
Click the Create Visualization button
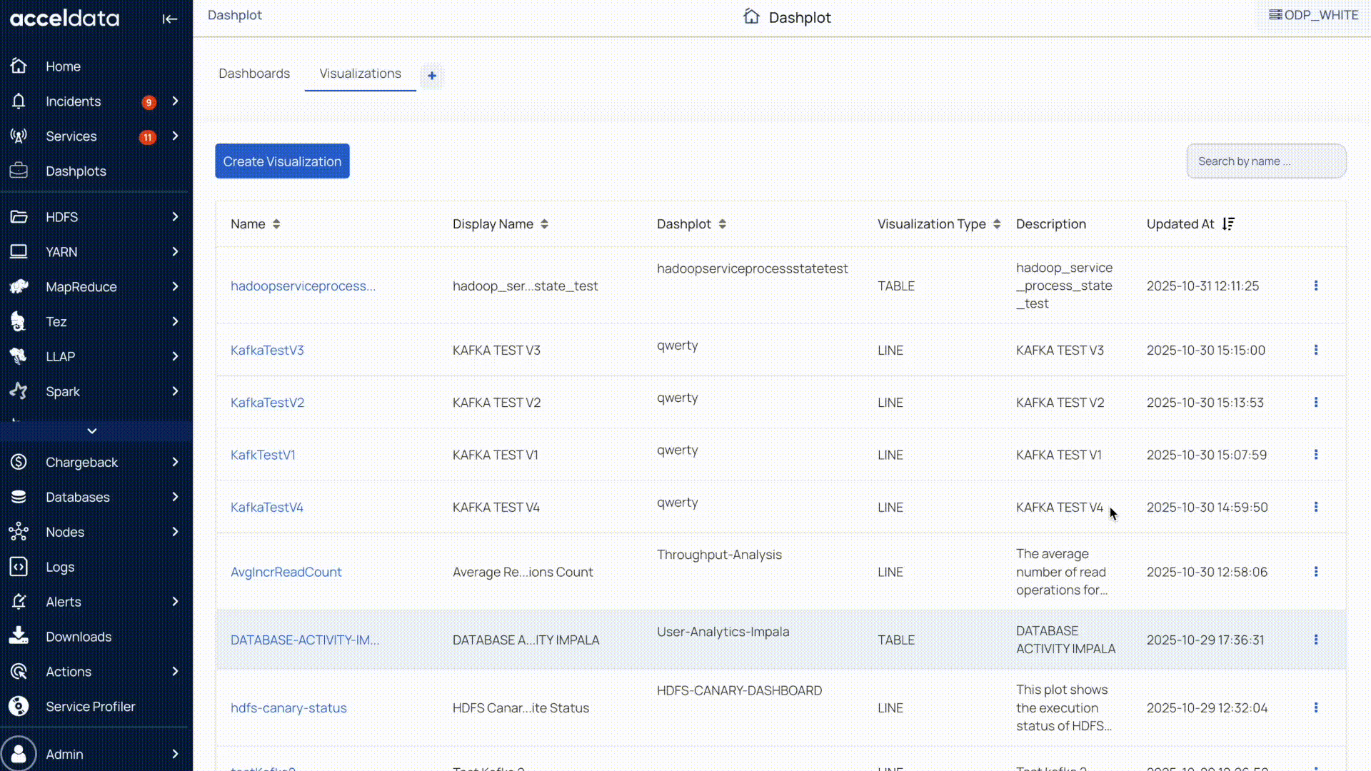(282, 161)
